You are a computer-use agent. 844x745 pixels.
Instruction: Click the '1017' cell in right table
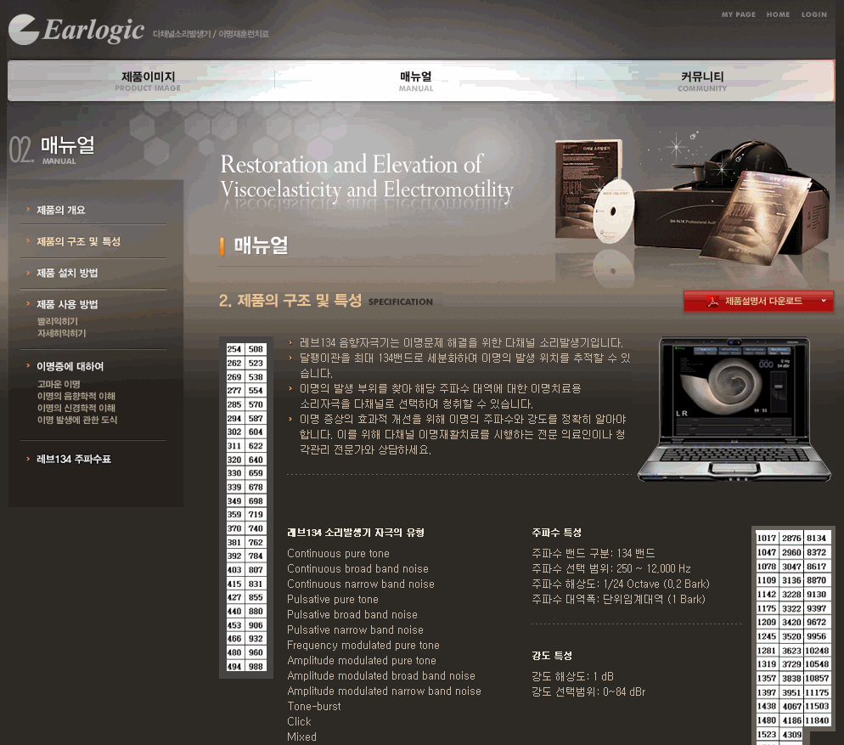coord(767,538)
